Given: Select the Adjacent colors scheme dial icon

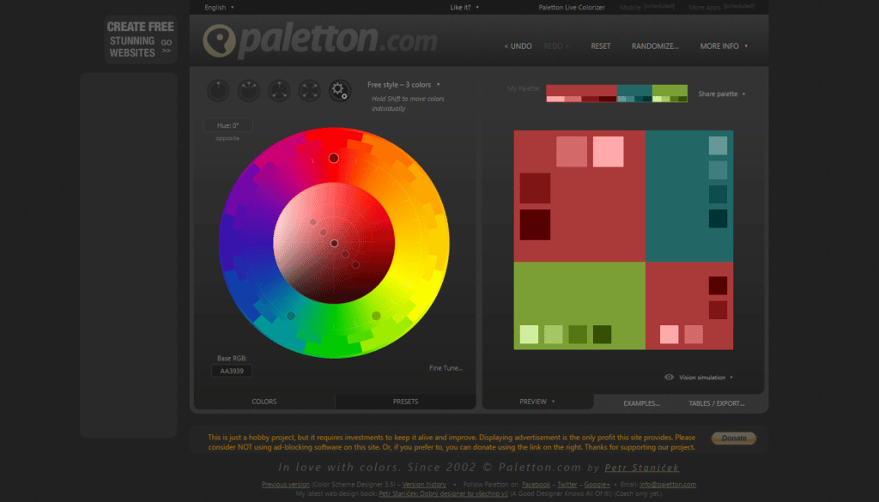Looking at the screenshot, I should [248, 90].
